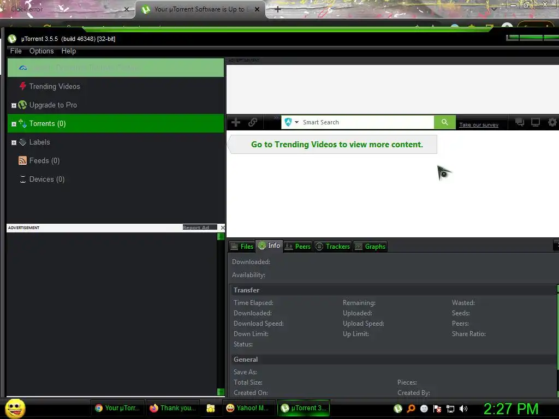Open the folder icon on the taskbar
The width and height of the screenshot is (559, 419).
(211, 408)
